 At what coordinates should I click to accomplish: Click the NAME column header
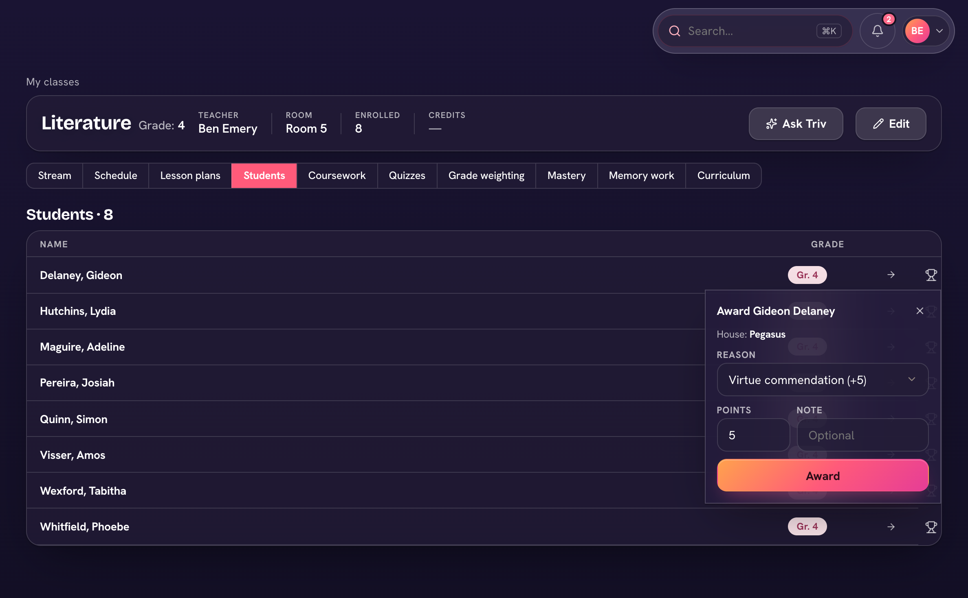point(54,244)
